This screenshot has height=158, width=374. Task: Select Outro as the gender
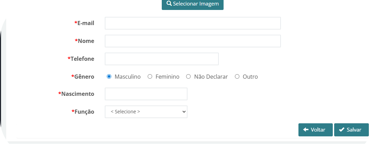[x=237, y=77]
